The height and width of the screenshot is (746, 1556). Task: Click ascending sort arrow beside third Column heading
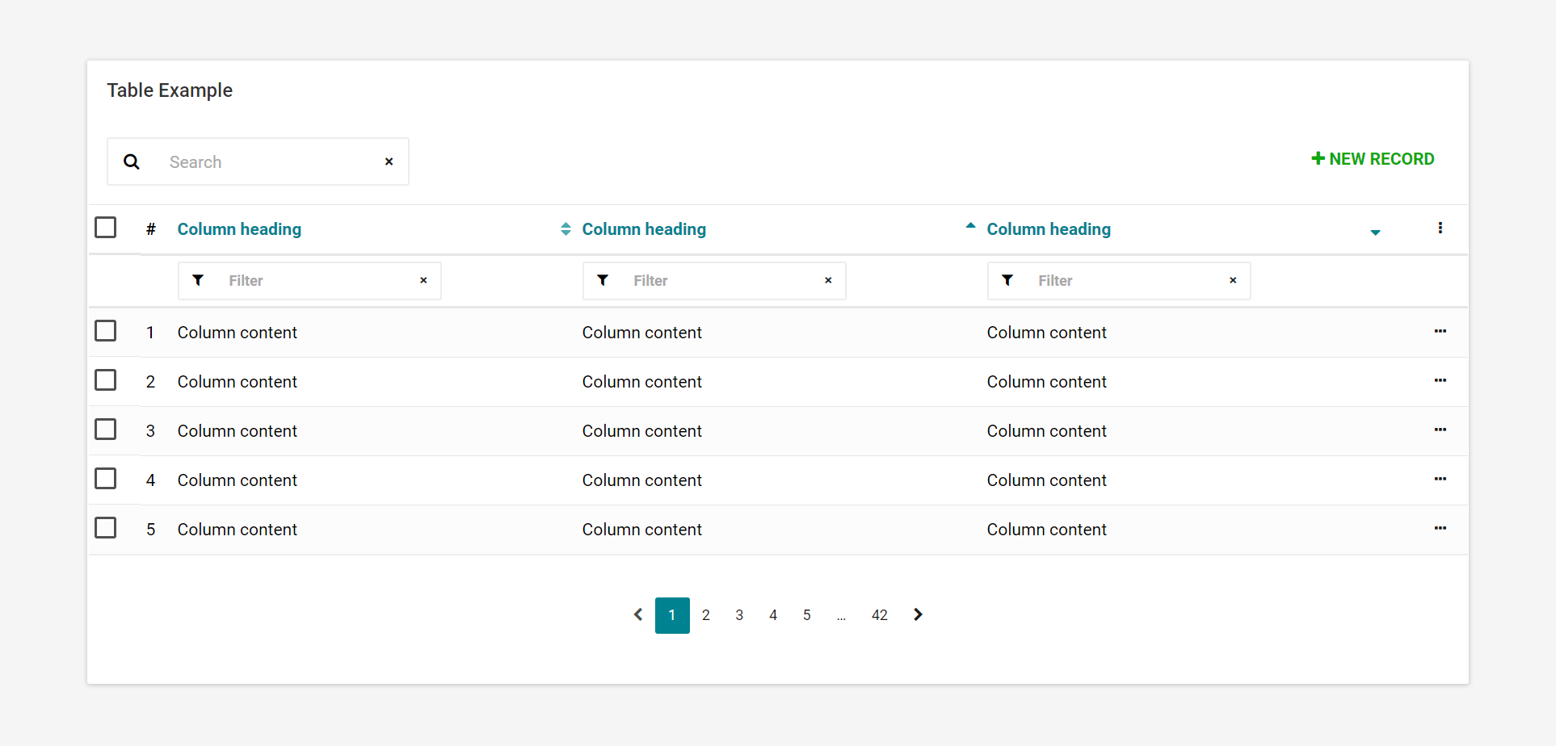(x=970, y=227)
